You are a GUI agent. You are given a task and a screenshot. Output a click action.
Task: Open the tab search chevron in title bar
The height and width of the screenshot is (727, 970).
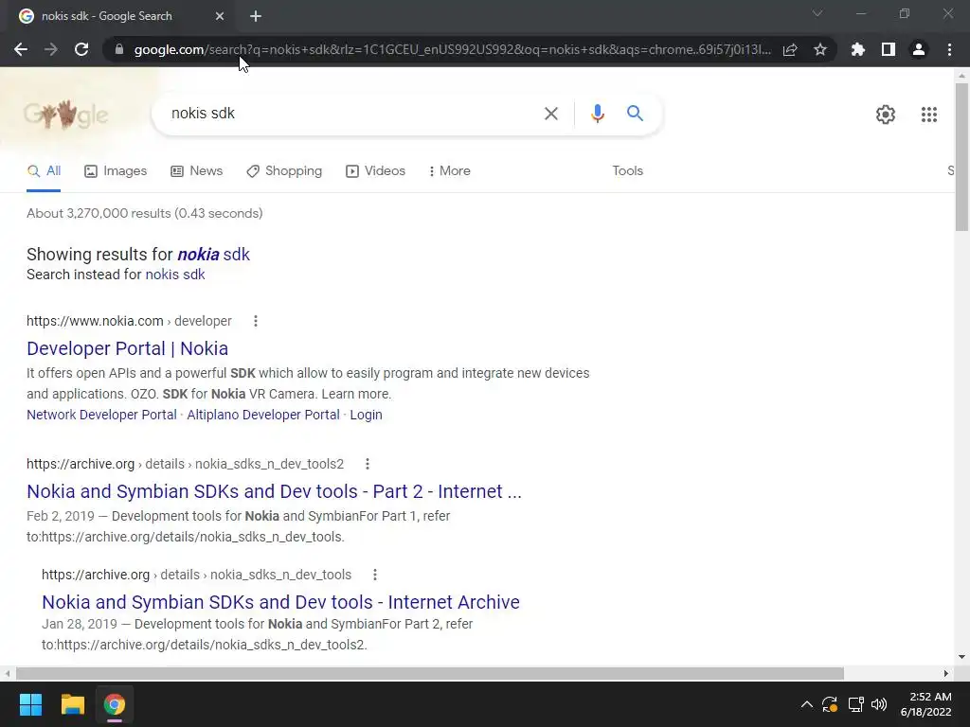[x=817, y=13]
